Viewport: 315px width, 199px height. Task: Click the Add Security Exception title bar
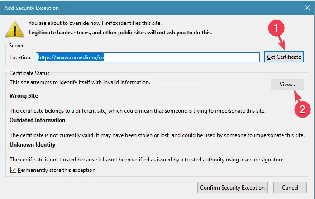(x=151, y=8)
